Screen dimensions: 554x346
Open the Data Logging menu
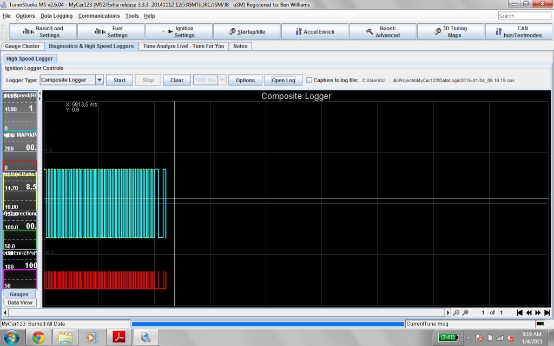(x=56, y=16)
